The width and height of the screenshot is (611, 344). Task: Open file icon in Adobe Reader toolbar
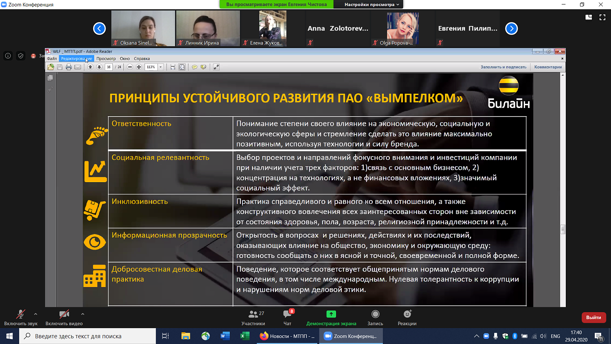51,67
